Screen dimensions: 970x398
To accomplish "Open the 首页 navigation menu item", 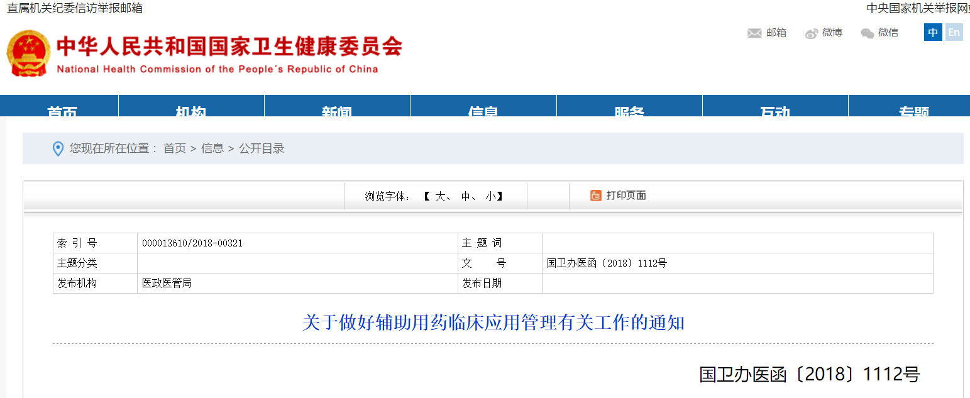I will click(x=62, y=109).
